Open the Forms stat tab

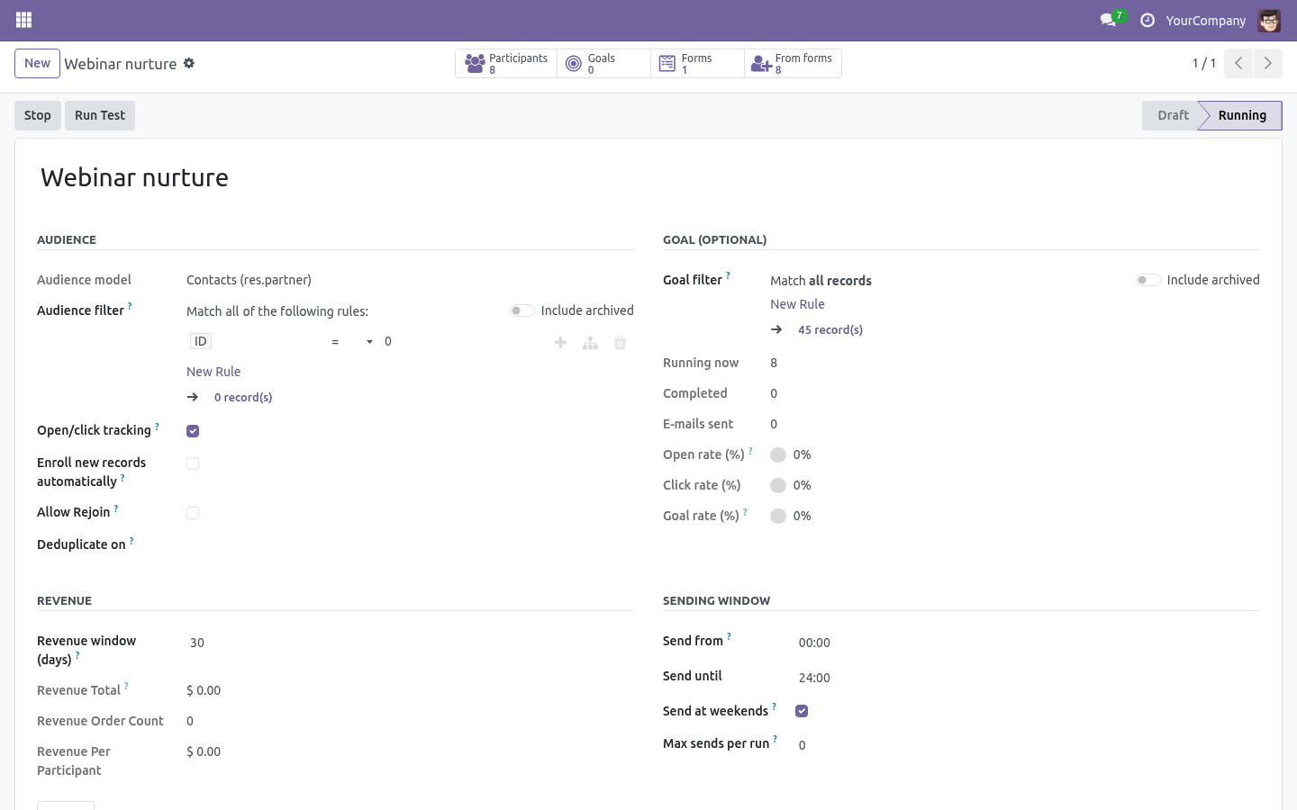697,64
